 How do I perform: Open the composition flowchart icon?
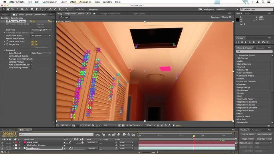click(x=169, y=125)
